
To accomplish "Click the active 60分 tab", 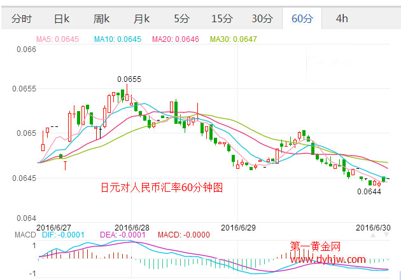I will pos(302,18).
